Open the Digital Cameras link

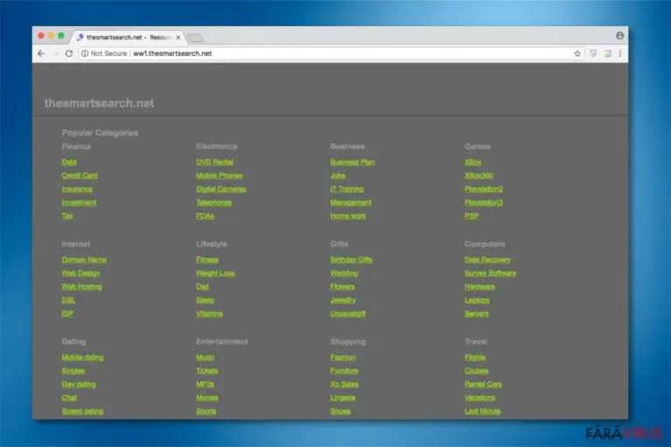[221, 189]
